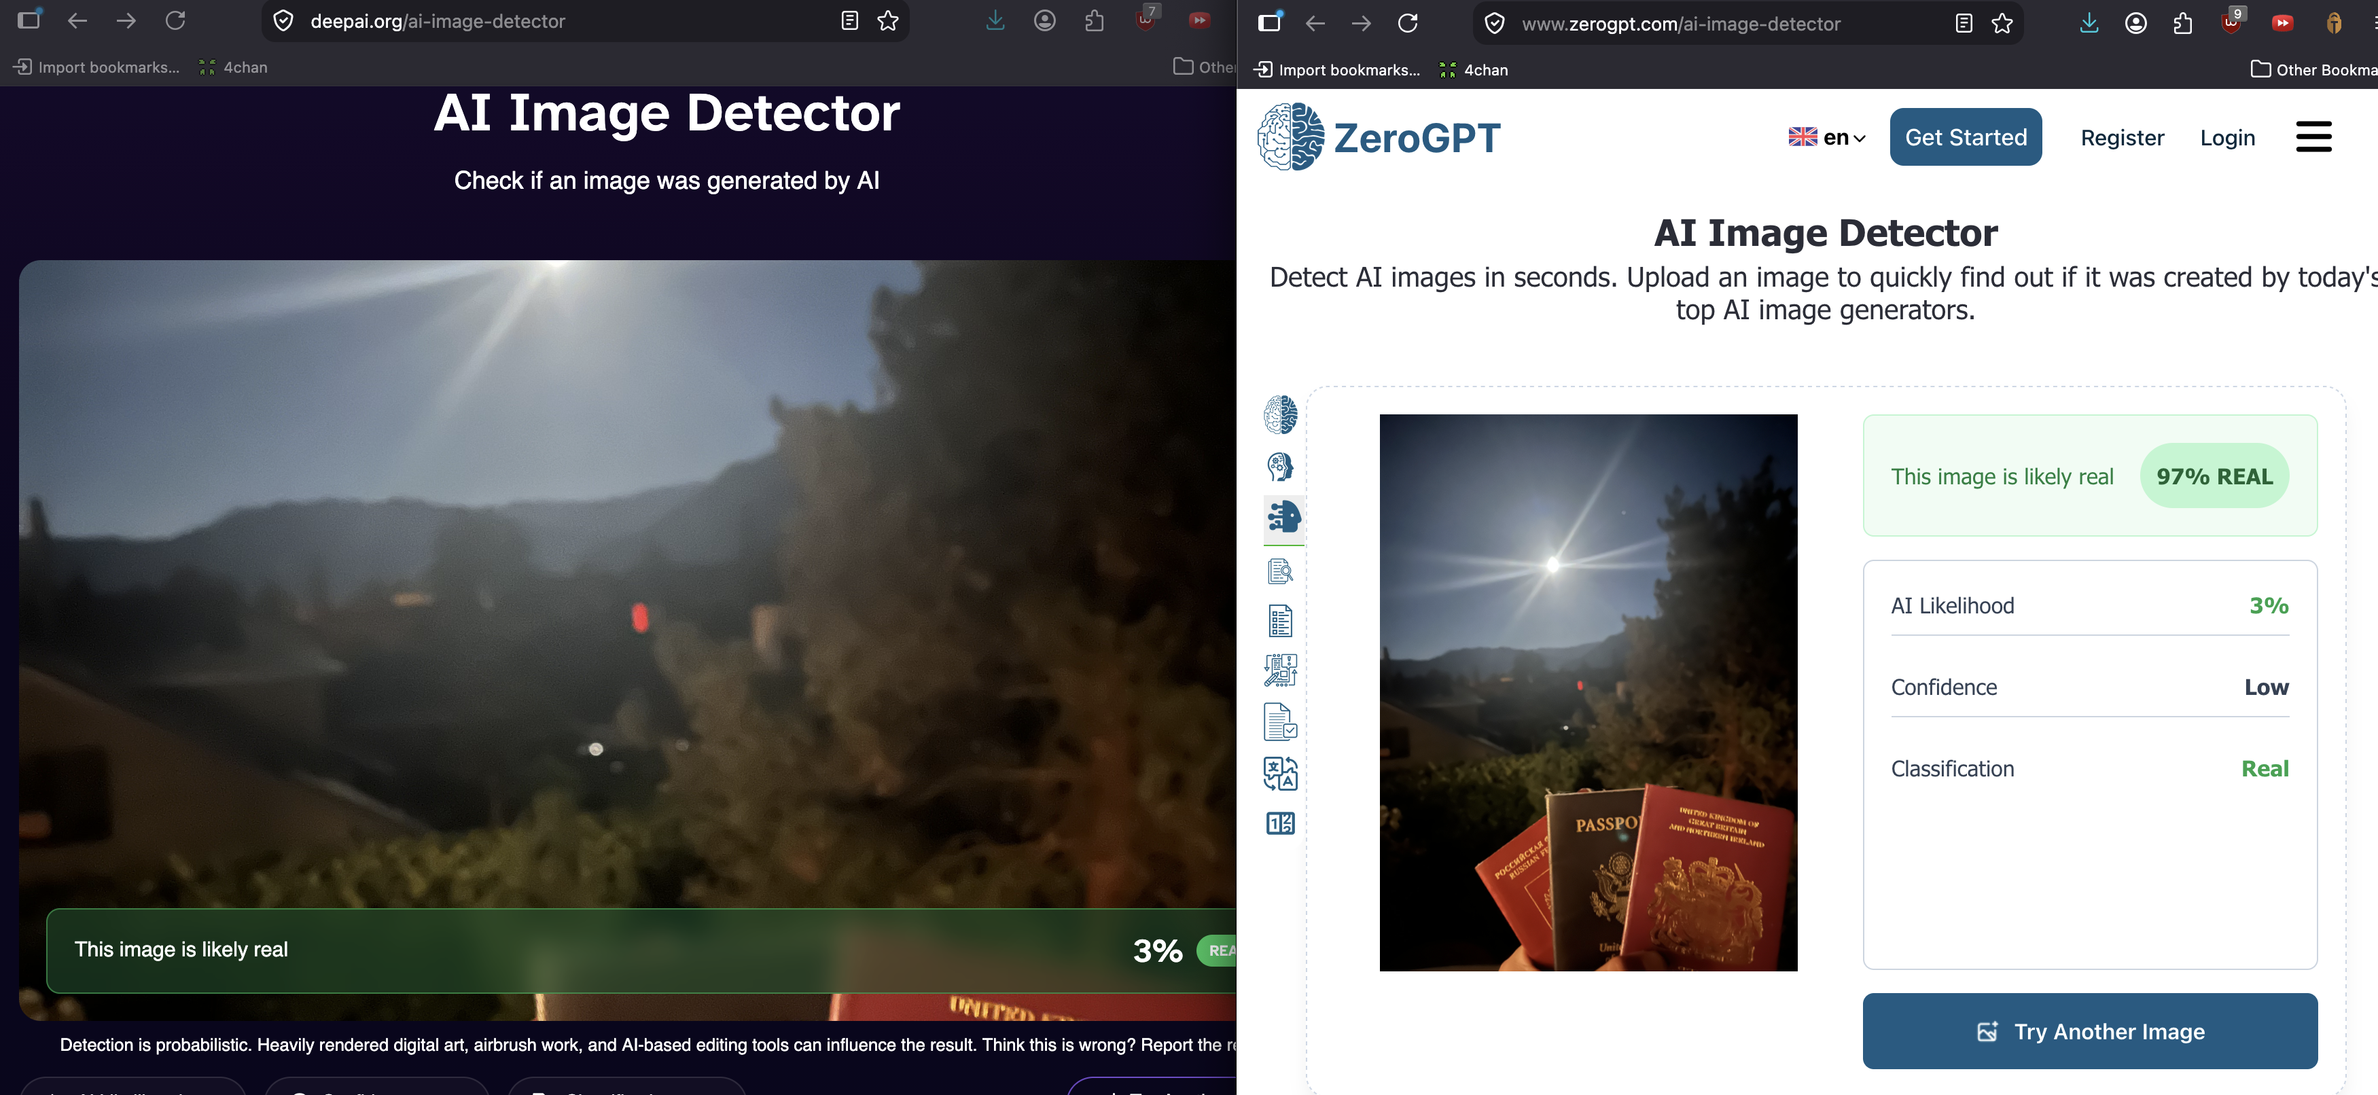The image size is (2378, 1095).
Task: Click Try Another Image button
Action: [2090, 1031]
